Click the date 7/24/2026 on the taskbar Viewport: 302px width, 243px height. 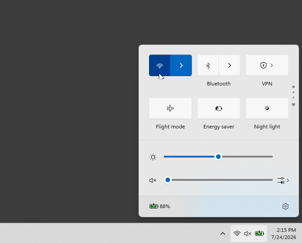pos(284,237)
